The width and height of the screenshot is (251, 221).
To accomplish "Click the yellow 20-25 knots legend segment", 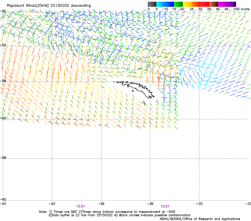I will 187,4.
